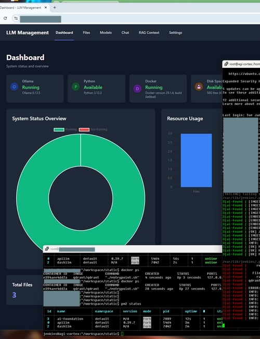This screenshot has width=260, height=339.
Task: Click the pm2 table 'namespace' column header
Action: [103, 311]
